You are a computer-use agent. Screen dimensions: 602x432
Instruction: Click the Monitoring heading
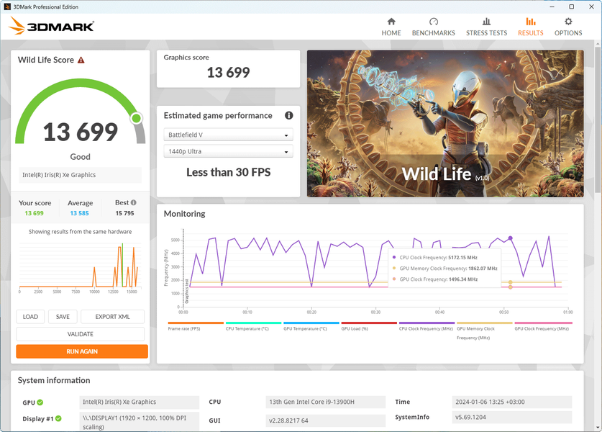(184, 214)
